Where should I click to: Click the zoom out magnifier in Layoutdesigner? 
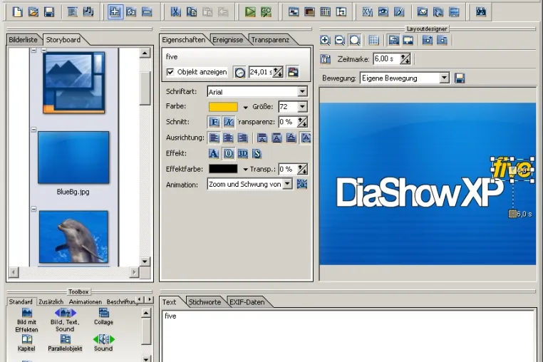click(x=340, y=40)
